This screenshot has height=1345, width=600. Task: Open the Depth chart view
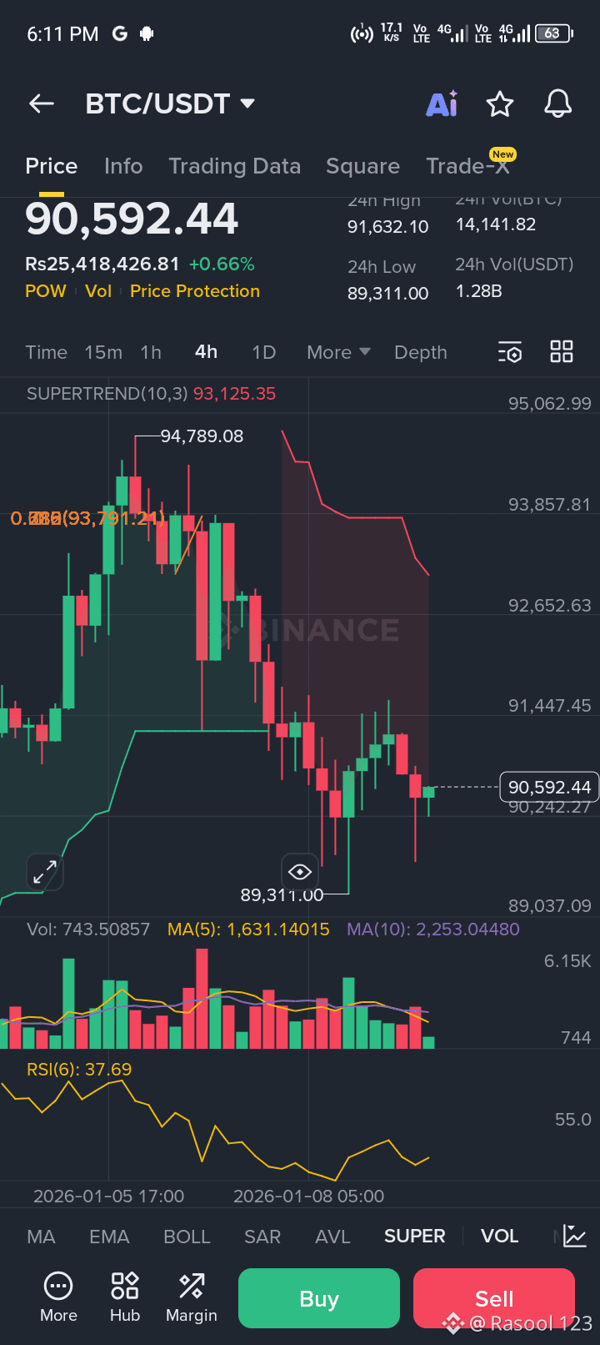pyautogui.click(x=421, y=352)
